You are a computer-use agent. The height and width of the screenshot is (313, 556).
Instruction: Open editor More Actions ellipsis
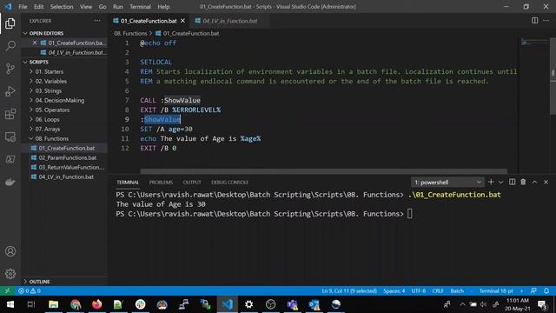coord(546,21)
